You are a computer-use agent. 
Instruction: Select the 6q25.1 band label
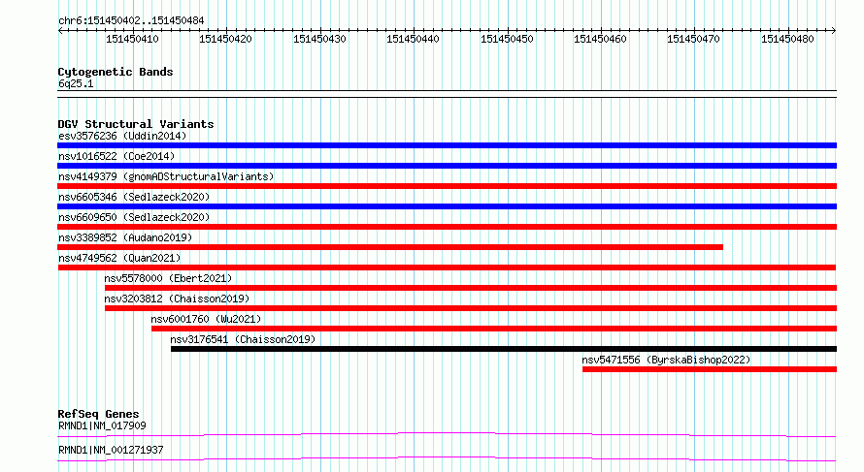pyautogui.click(x=76, y=84)
